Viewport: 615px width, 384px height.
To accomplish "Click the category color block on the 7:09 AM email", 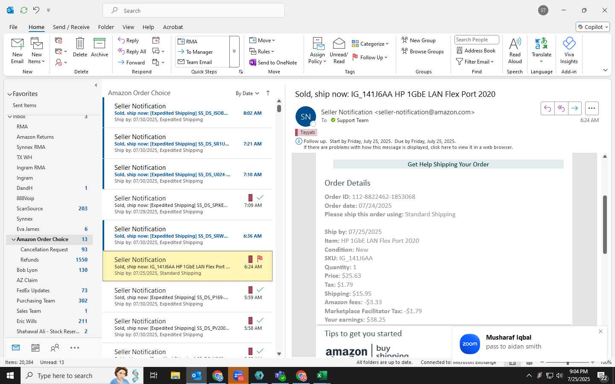I will pos(250,198).
